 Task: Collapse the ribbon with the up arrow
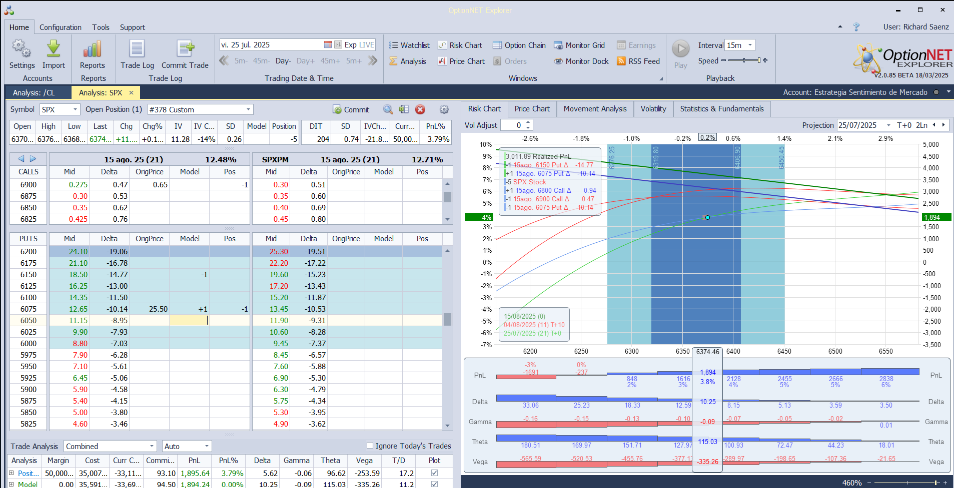coord(840,27)
